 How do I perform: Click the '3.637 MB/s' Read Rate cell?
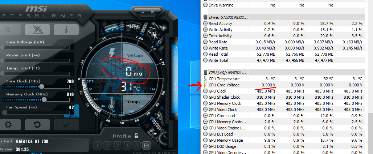[323, 42]
